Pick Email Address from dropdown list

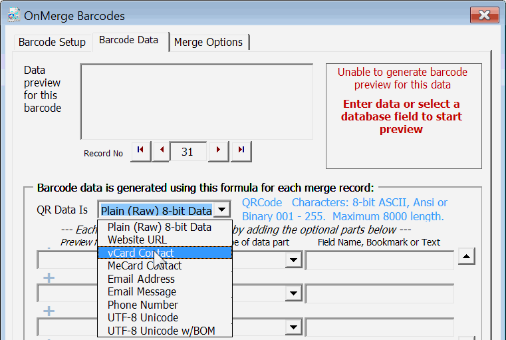tap(141, 279)
